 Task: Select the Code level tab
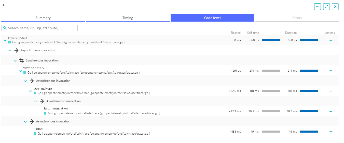tap(212, 18)
